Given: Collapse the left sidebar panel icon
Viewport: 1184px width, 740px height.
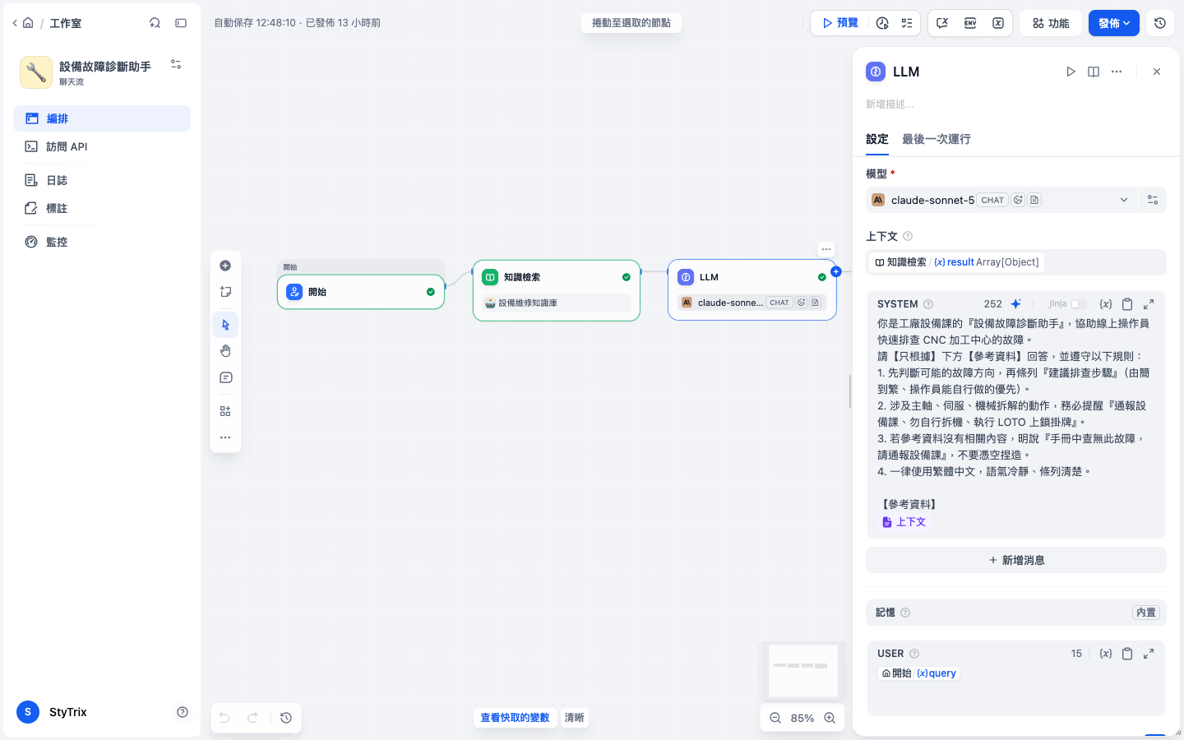Looking at the screenshot, I should pyautogui.click(x=181, y=23).
